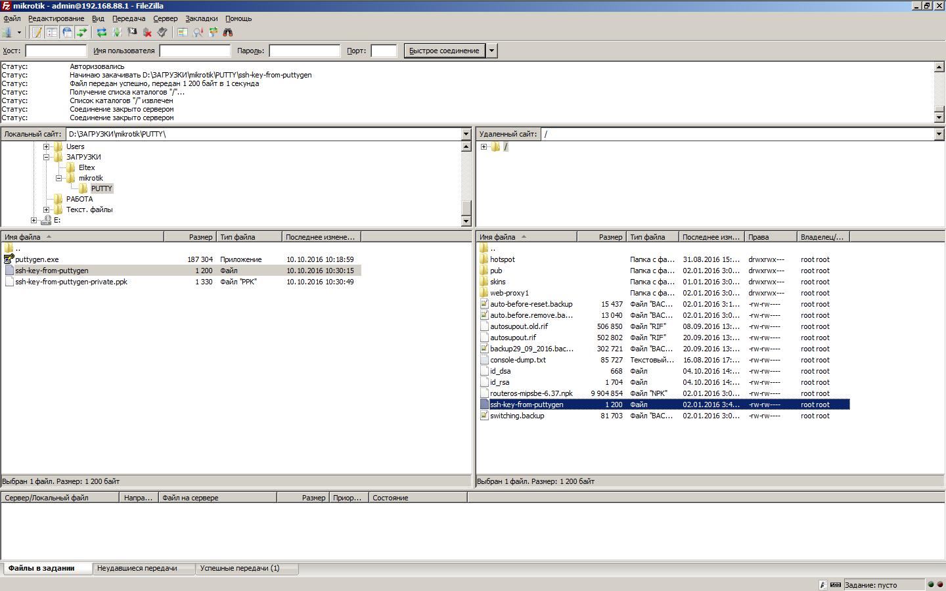
Task: Expand E: drive in local tree
Action: pos(34,220)
